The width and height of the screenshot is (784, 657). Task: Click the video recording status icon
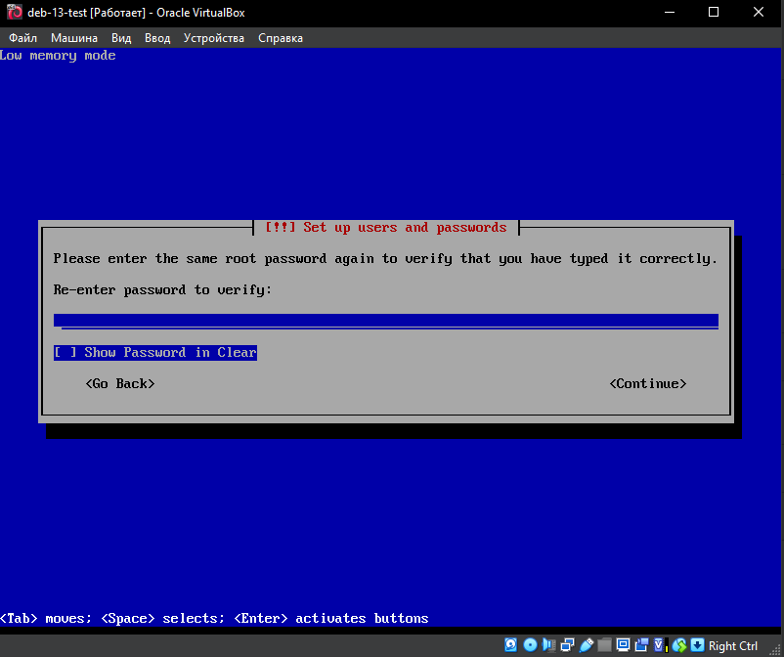(x=641, y=645)
